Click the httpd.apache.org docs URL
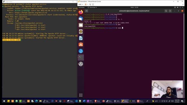Screen dimensions: 187x105 pos(31,13)
